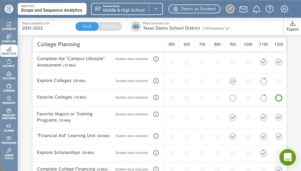This screenshot has height=171, width=301.
Task: Expand the Selected Mode dropdown arrow
Action: [156, 9]
